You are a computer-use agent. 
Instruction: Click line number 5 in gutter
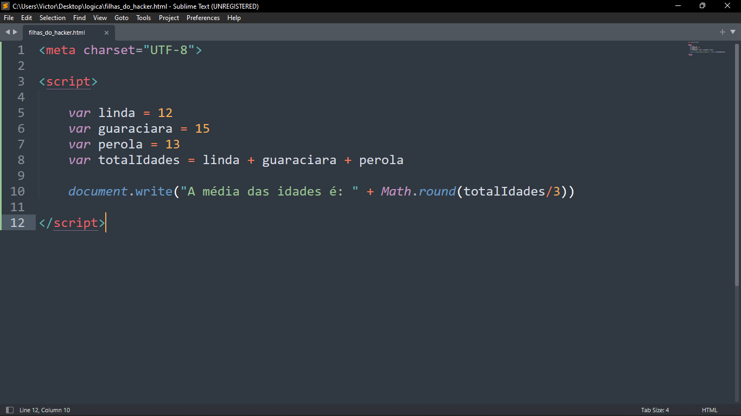pyautogui.click(x=21, y=113)
